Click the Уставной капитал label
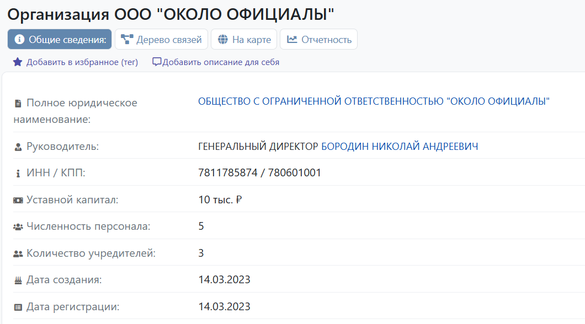585x324 pixels. point(72,199)
